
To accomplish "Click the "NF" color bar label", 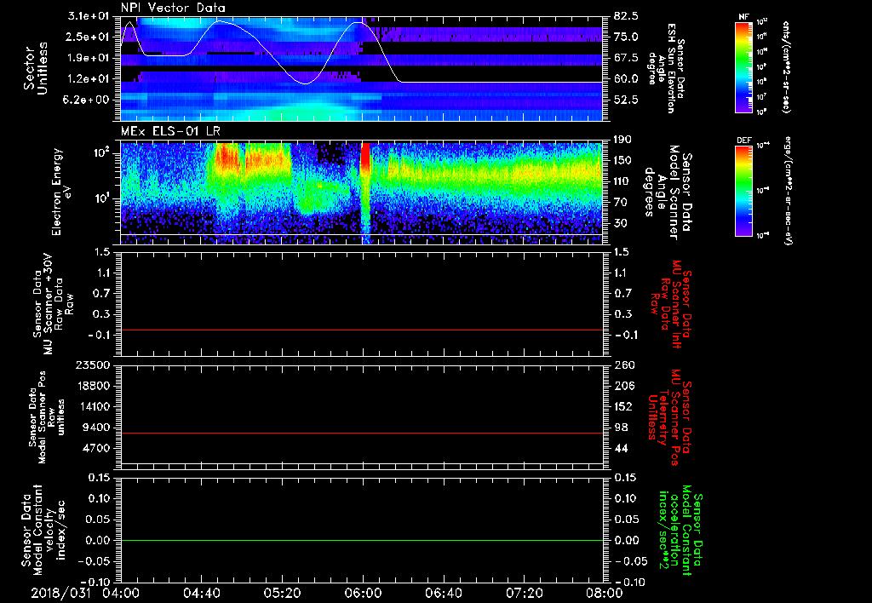I will pos(743,17).
